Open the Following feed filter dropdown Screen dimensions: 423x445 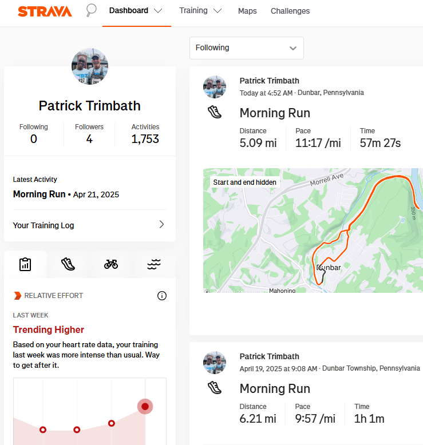(246, 48)
